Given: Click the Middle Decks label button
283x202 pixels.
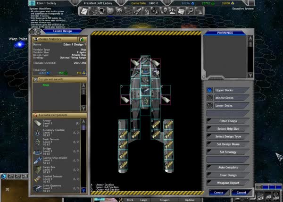Looking at the screenshot, I should tap(232, 98).
